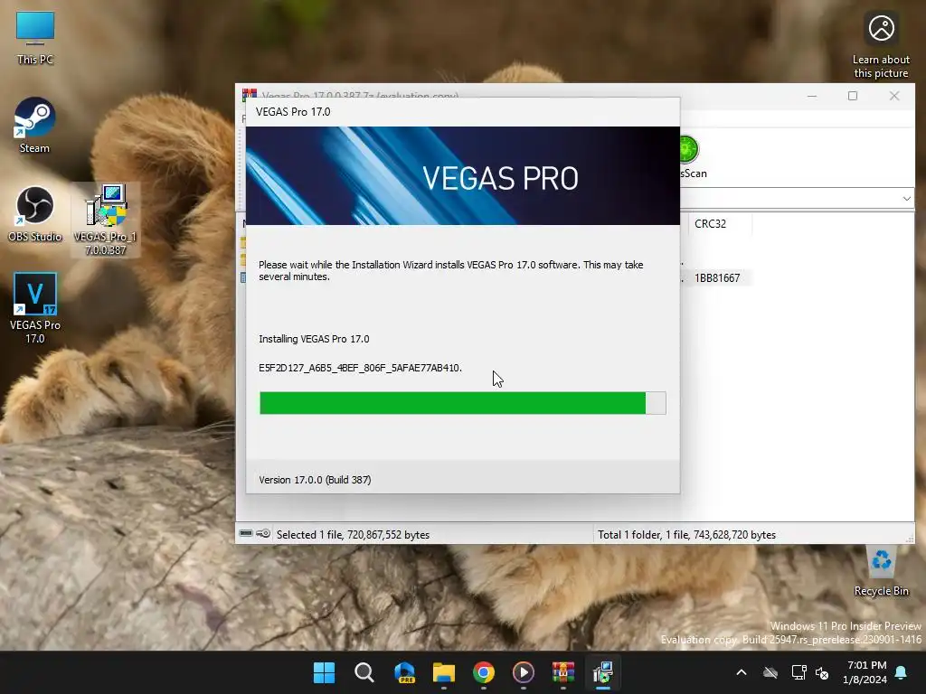Screen dimensions: 926x694
Task: Open the media player taskbar icon
Action: click(524, 672)
